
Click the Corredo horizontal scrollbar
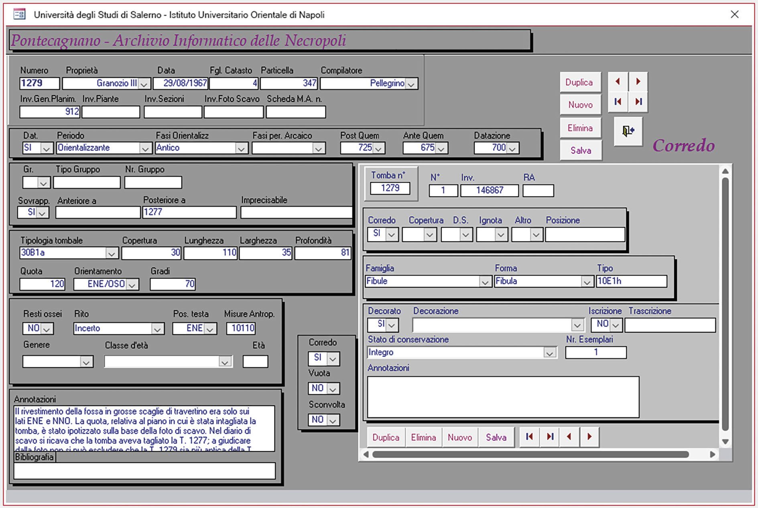click(530, 454)
